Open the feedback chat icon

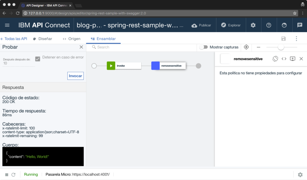click(300, 25)
